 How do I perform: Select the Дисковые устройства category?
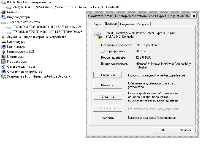point(23,22)
